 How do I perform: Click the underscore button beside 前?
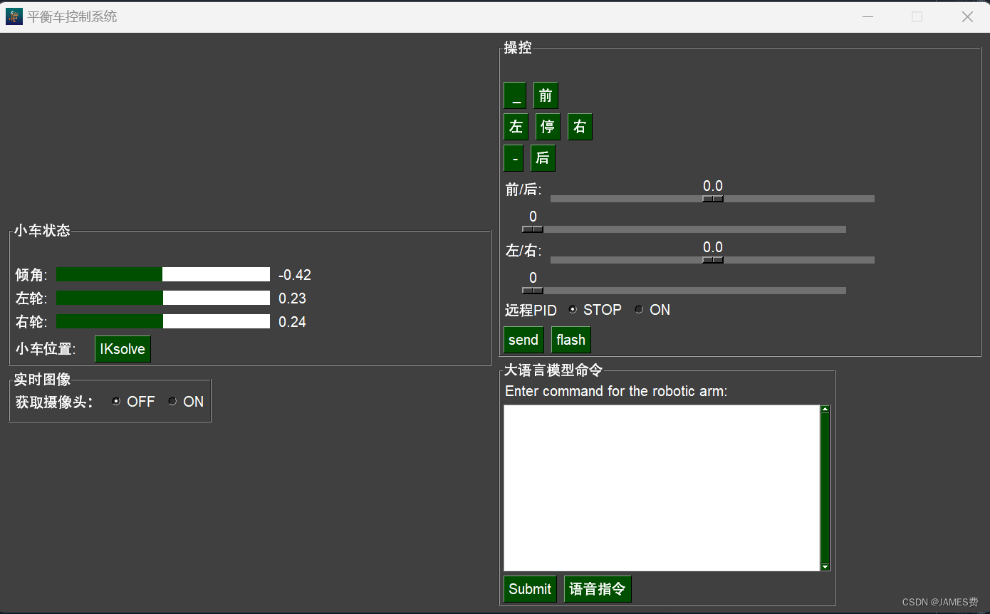point(515,95)
